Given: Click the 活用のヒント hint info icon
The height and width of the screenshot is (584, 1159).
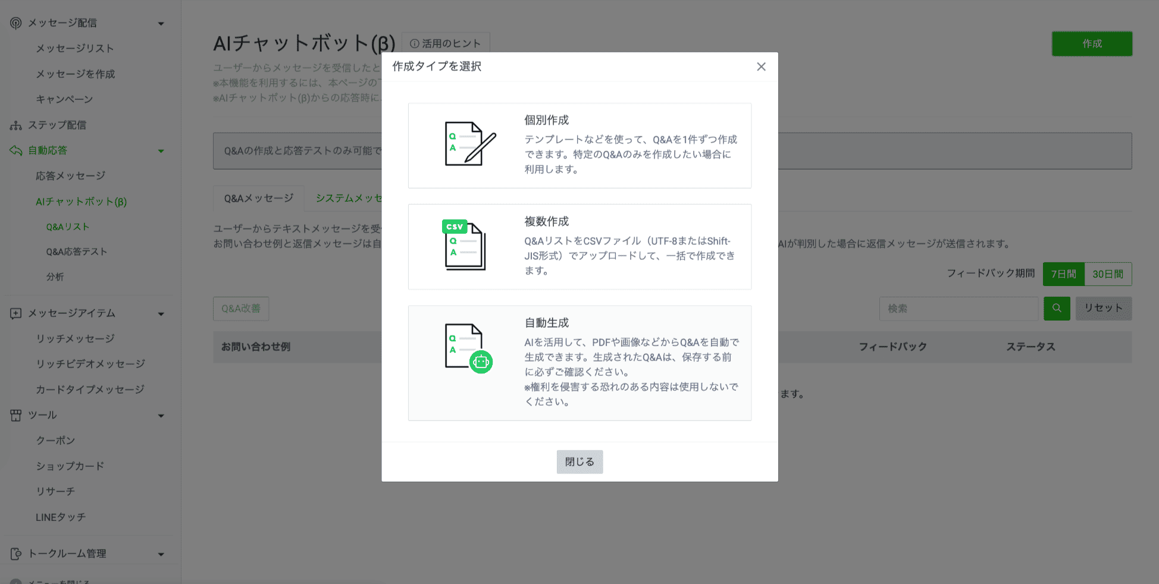Looking at the screenshot, I should click(x=414, y=42).
